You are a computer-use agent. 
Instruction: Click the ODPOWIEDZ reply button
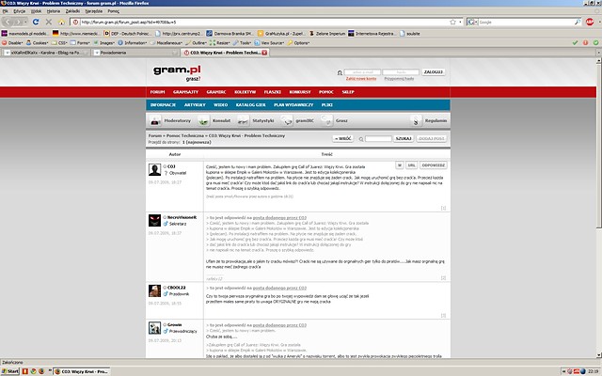coord(433,165)
